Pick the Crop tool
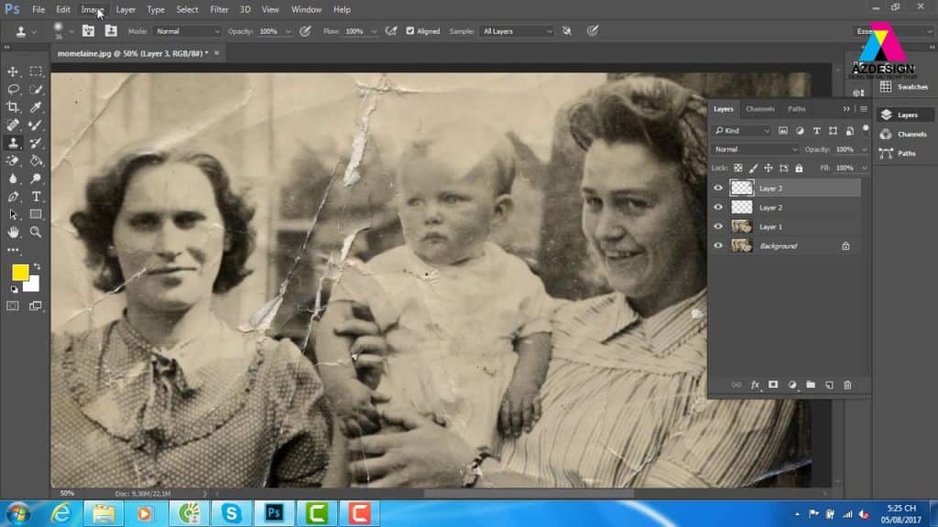 (14, 107)
